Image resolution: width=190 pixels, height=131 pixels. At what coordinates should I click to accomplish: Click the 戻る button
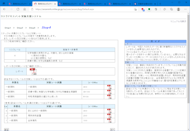[6, 130]
